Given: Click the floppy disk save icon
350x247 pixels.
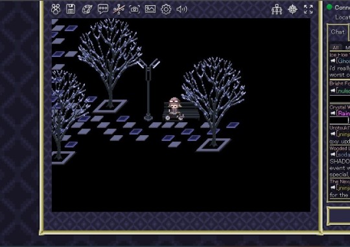Looking at the screenshot, I should [71, 9].
